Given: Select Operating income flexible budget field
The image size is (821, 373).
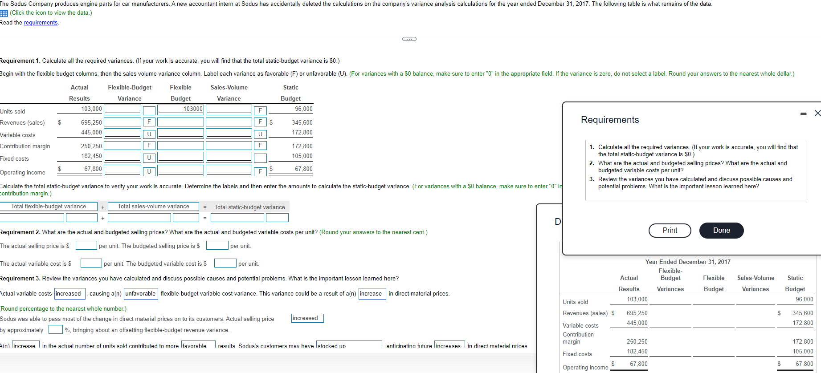Looking at the screenshot, I should tap(180, 170).
